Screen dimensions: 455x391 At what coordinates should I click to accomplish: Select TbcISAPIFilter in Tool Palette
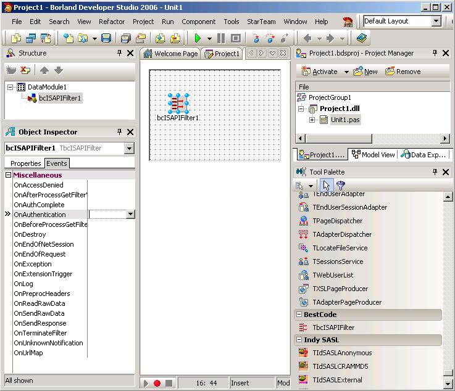point(333,327)
